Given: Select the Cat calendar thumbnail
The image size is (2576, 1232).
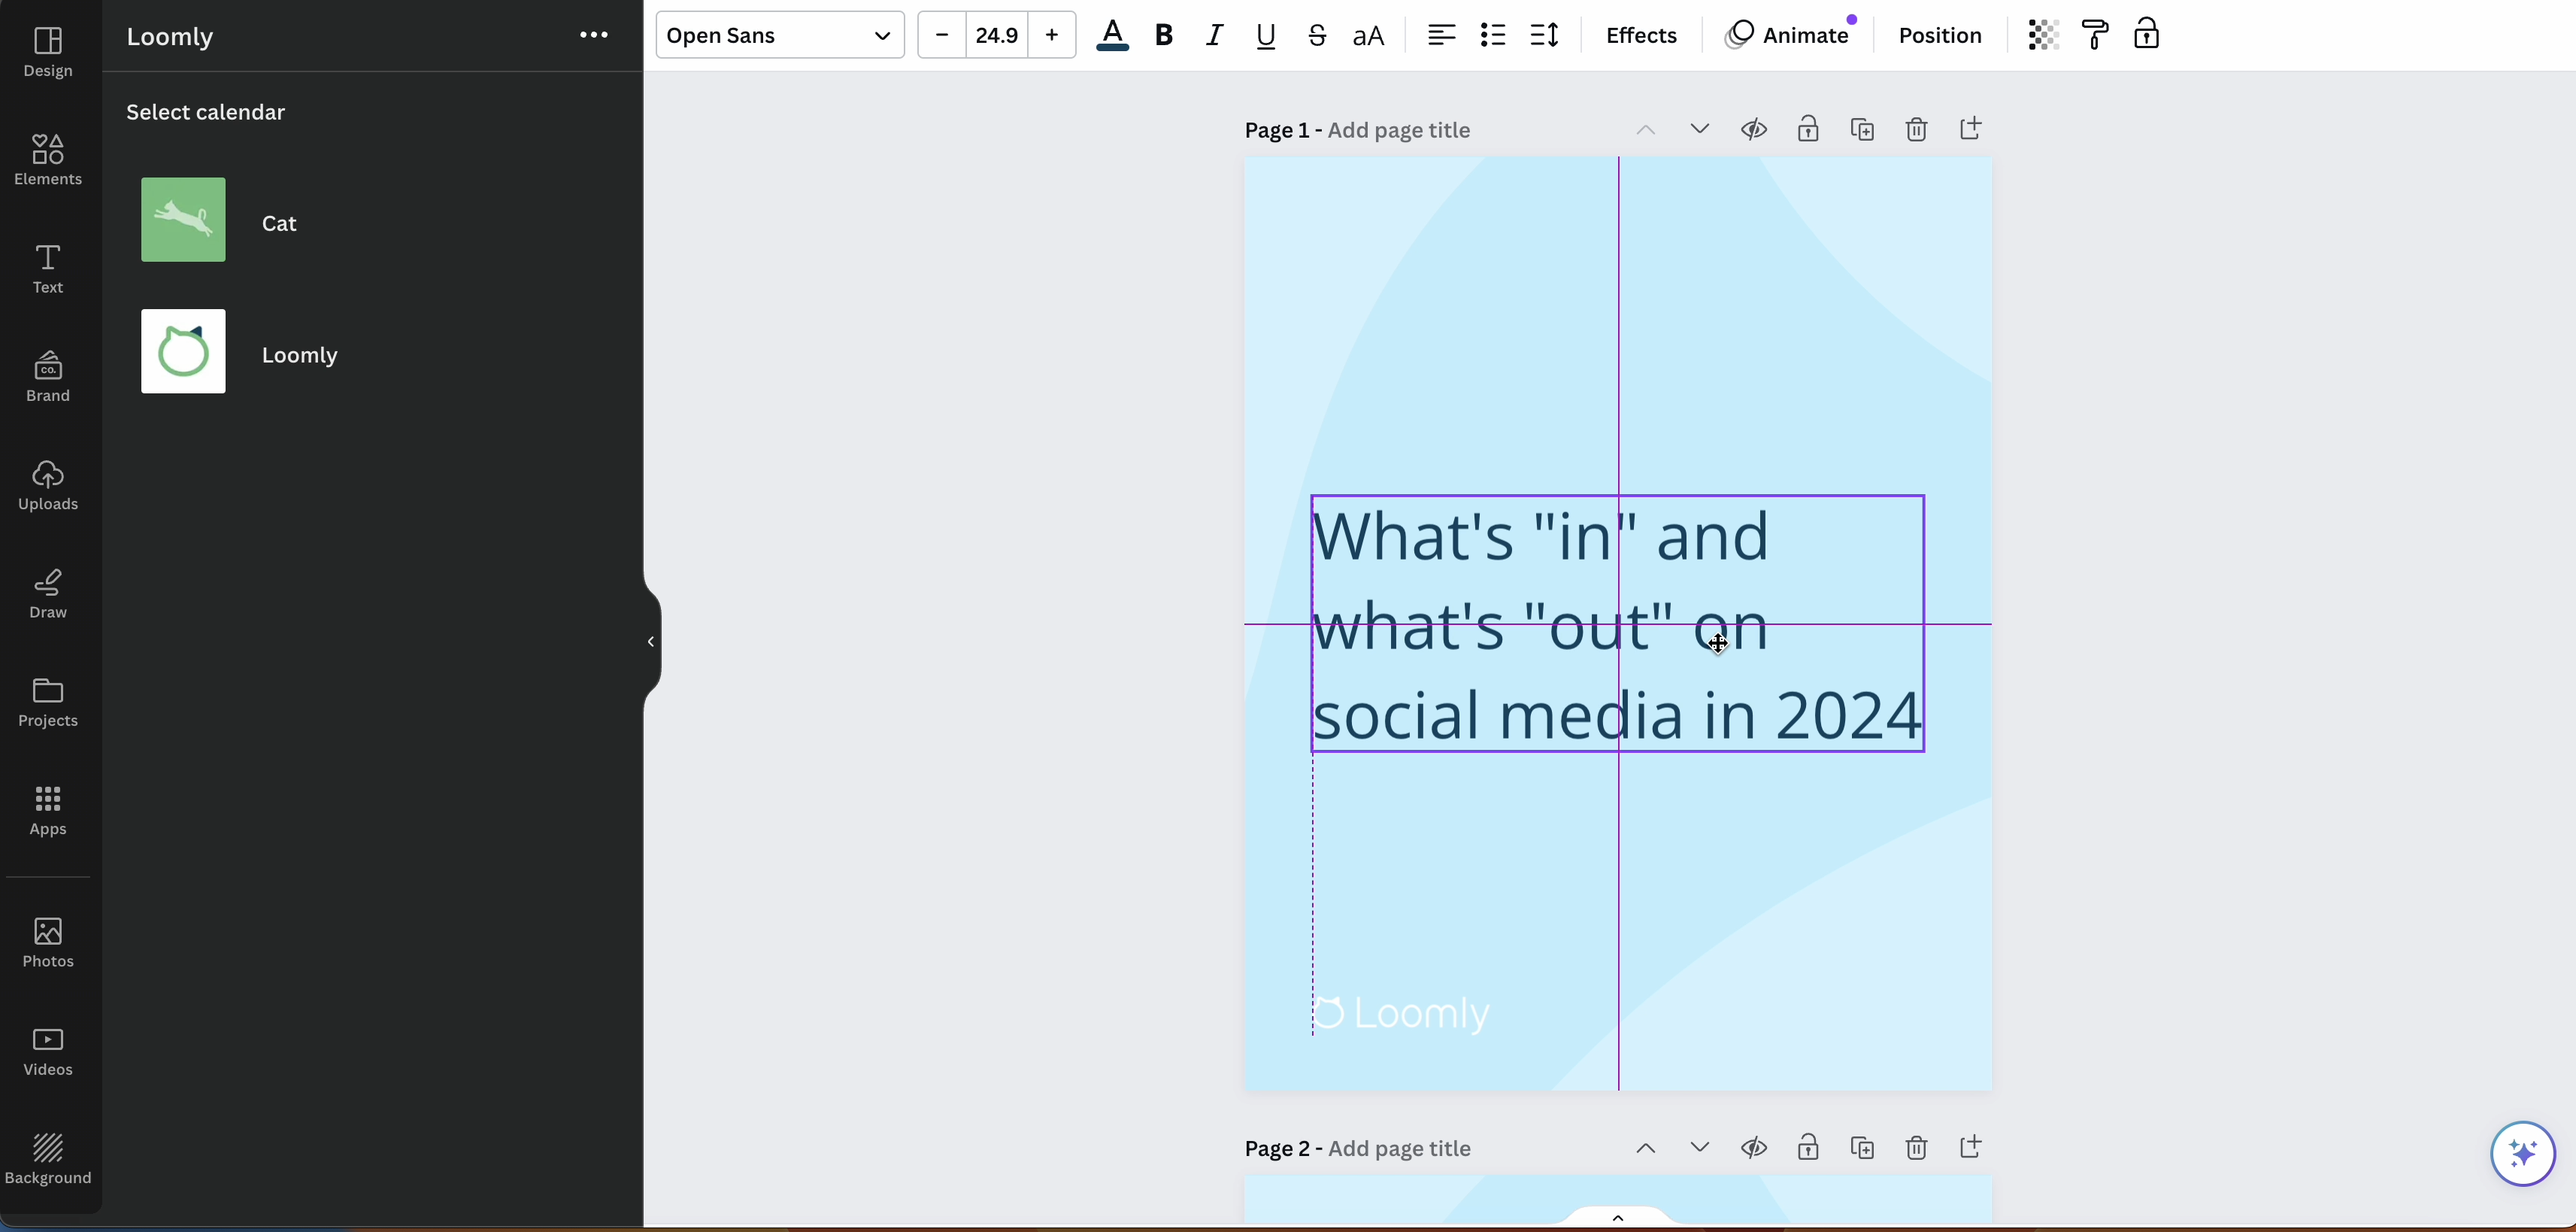Looking at the screenshot, I should click(x=183, y=219).
